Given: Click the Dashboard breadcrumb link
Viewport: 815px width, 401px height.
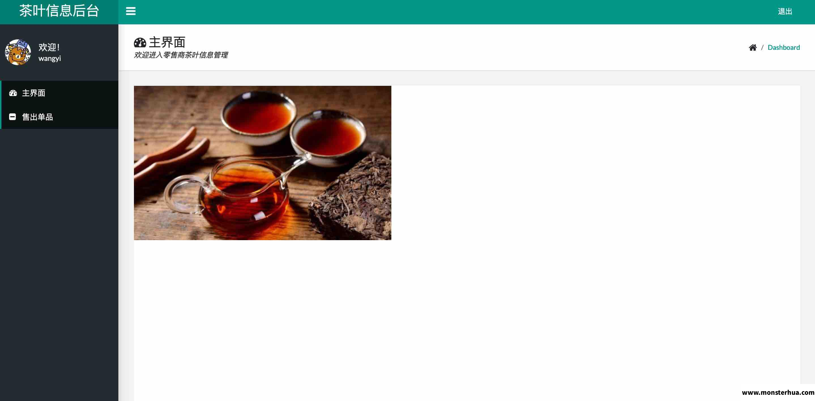Looking at the screenshot, I should [x=784, y=48].
